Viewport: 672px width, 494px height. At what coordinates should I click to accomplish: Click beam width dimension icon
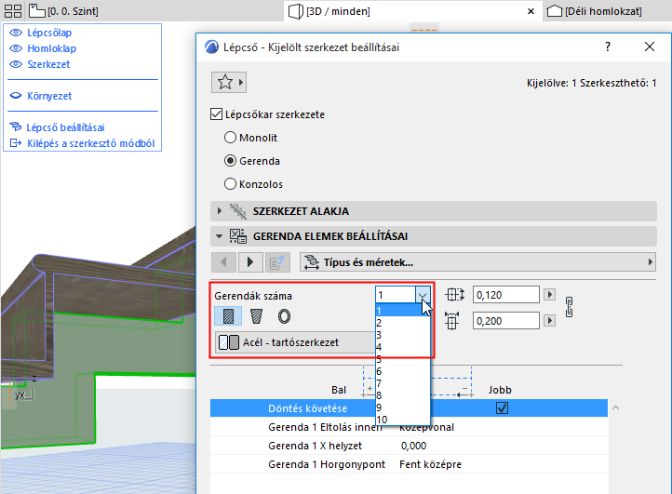[454, 295]
